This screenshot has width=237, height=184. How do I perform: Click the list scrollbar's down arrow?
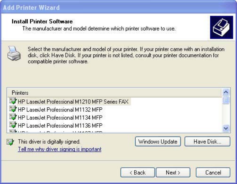[x=226, y=128]
